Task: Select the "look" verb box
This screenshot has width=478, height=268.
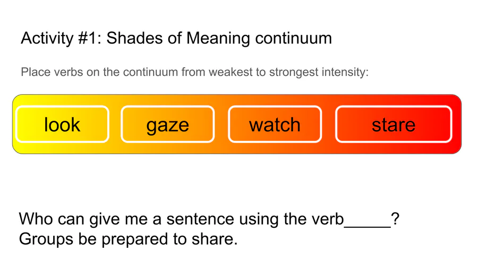Action: coord(62,124)
